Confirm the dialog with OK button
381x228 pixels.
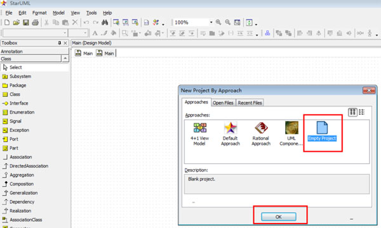[279, 217]
